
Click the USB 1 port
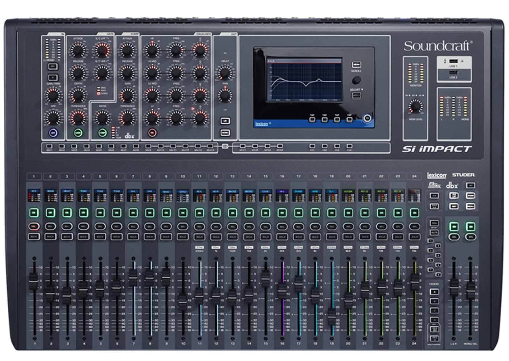click(454, 61)
